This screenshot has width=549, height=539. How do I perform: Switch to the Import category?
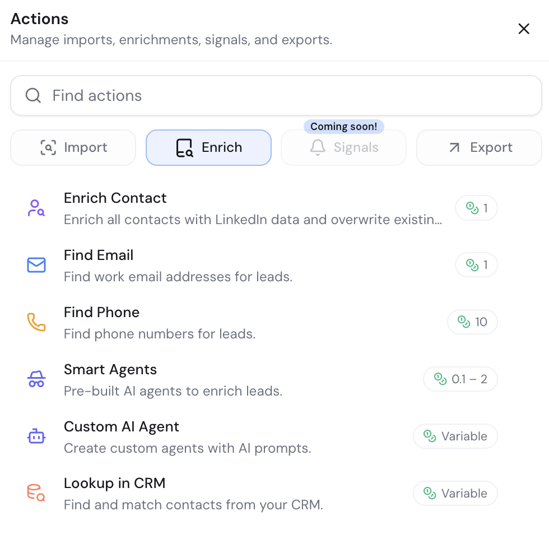click(73, 147)
